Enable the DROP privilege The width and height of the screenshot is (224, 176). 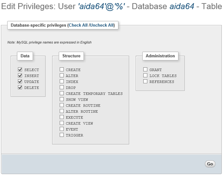tap(62, 88)
